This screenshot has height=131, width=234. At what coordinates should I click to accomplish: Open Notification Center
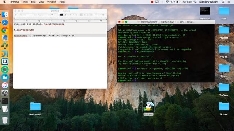pyautogui.click(x=229, y=2)
